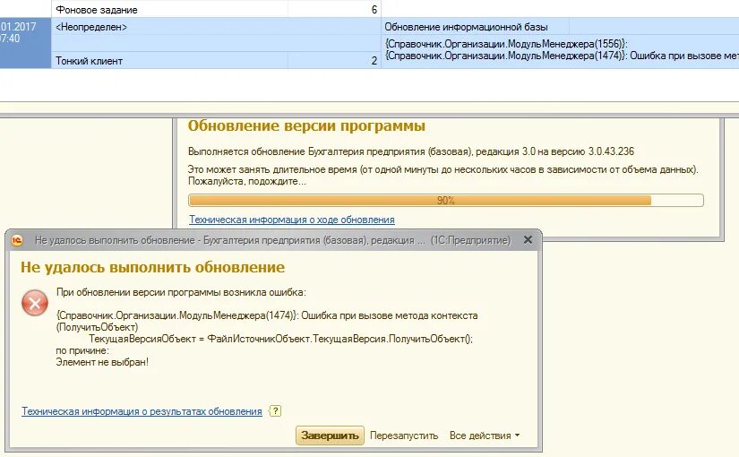Select the Тонкий клиент cell
Screen dimensions: 739x457
pyautogui.click(x=169, y=60)
